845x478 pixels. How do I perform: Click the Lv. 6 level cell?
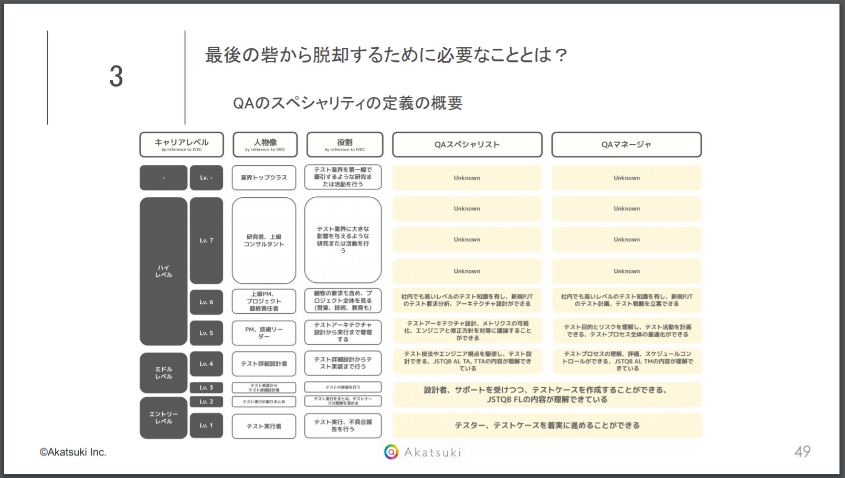[206, 302]
